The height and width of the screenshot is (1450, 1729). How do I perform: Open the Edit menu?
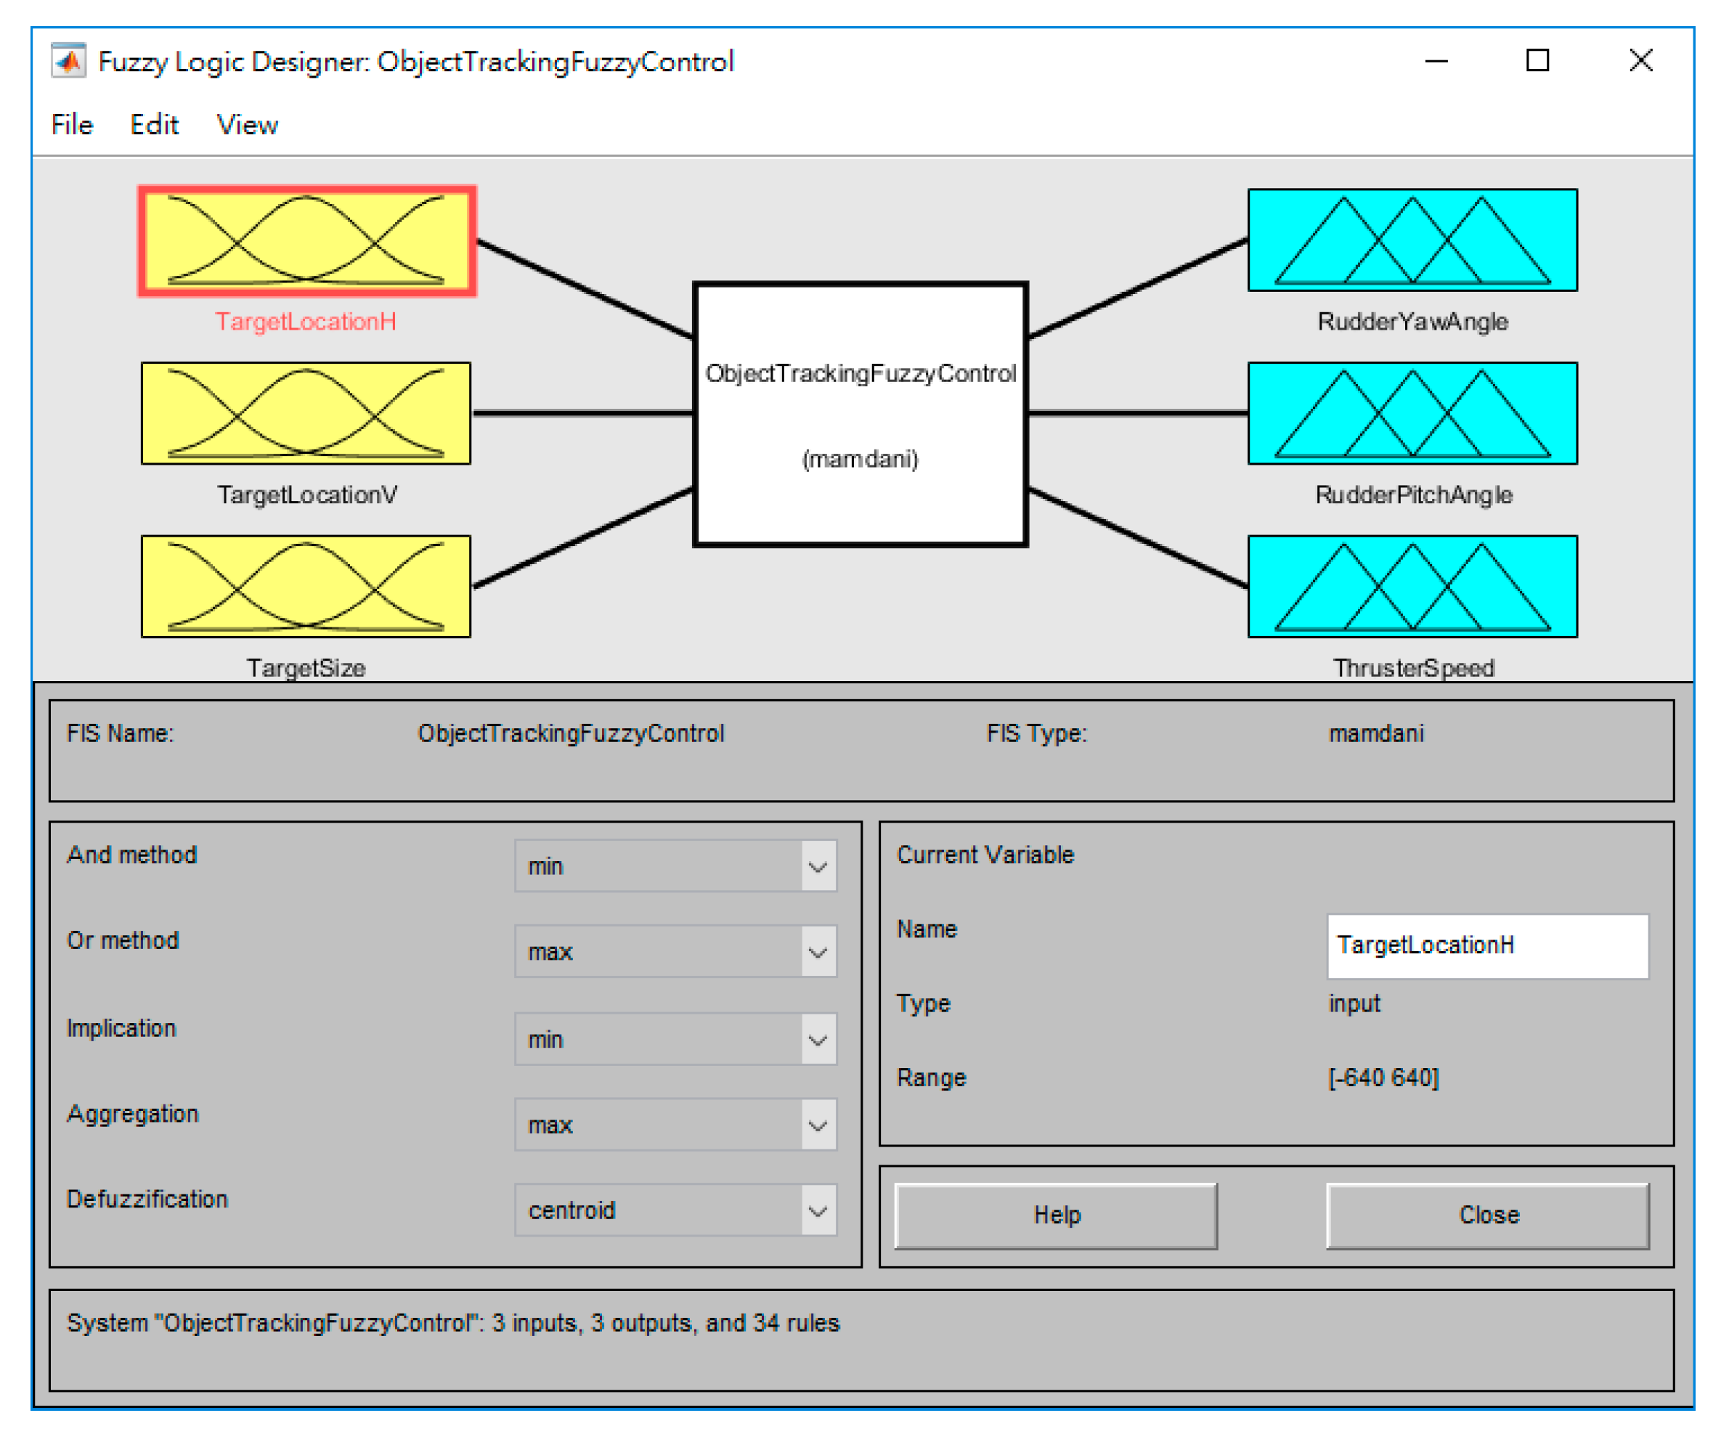154,125
